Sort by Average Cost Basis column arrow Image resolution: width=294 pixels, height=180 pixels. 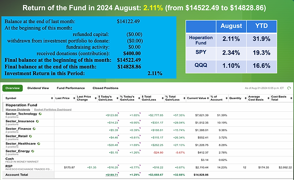(x=268, y=98)
